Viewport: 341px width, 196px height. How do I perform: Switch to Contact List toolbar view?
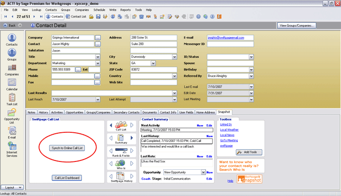tap(76, 17)
